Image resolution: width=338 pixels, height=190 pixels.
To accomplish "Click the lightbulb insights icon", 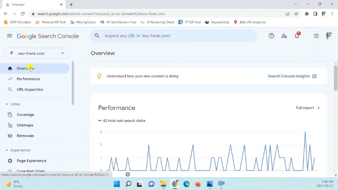I will (99, 76).
